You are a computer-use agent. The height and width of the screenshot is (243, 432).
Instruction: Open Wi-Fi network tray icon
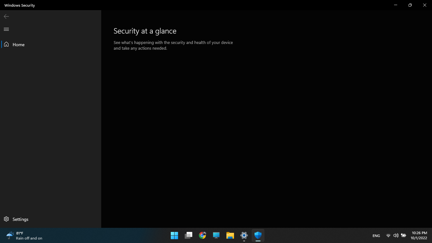coord(388,235)
